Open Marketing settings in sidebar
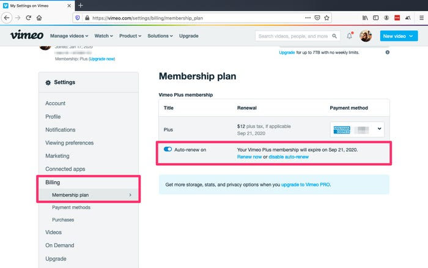428x268 pixels. pos(57,155)
